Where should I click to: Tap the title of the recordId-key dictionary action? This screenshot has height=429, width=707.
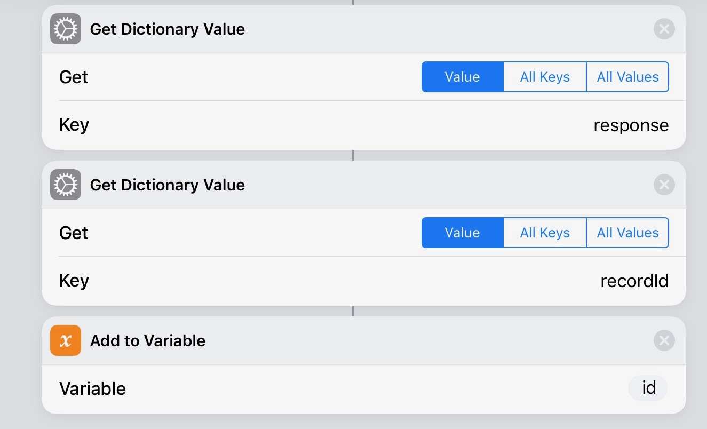167,185
